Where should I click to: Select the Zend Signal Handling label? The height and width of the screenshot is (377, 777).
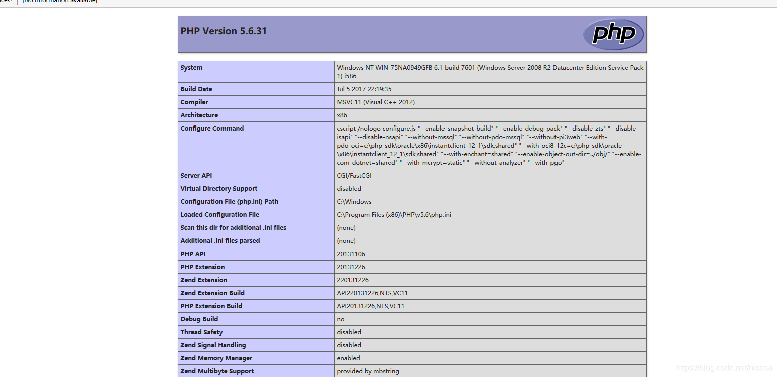click(x=213, y=345)
